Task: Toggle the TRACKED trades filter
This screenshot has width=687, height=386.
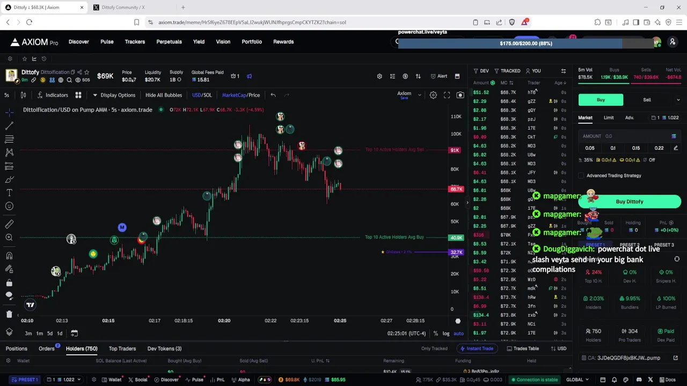Action: (x=507, y=71)
